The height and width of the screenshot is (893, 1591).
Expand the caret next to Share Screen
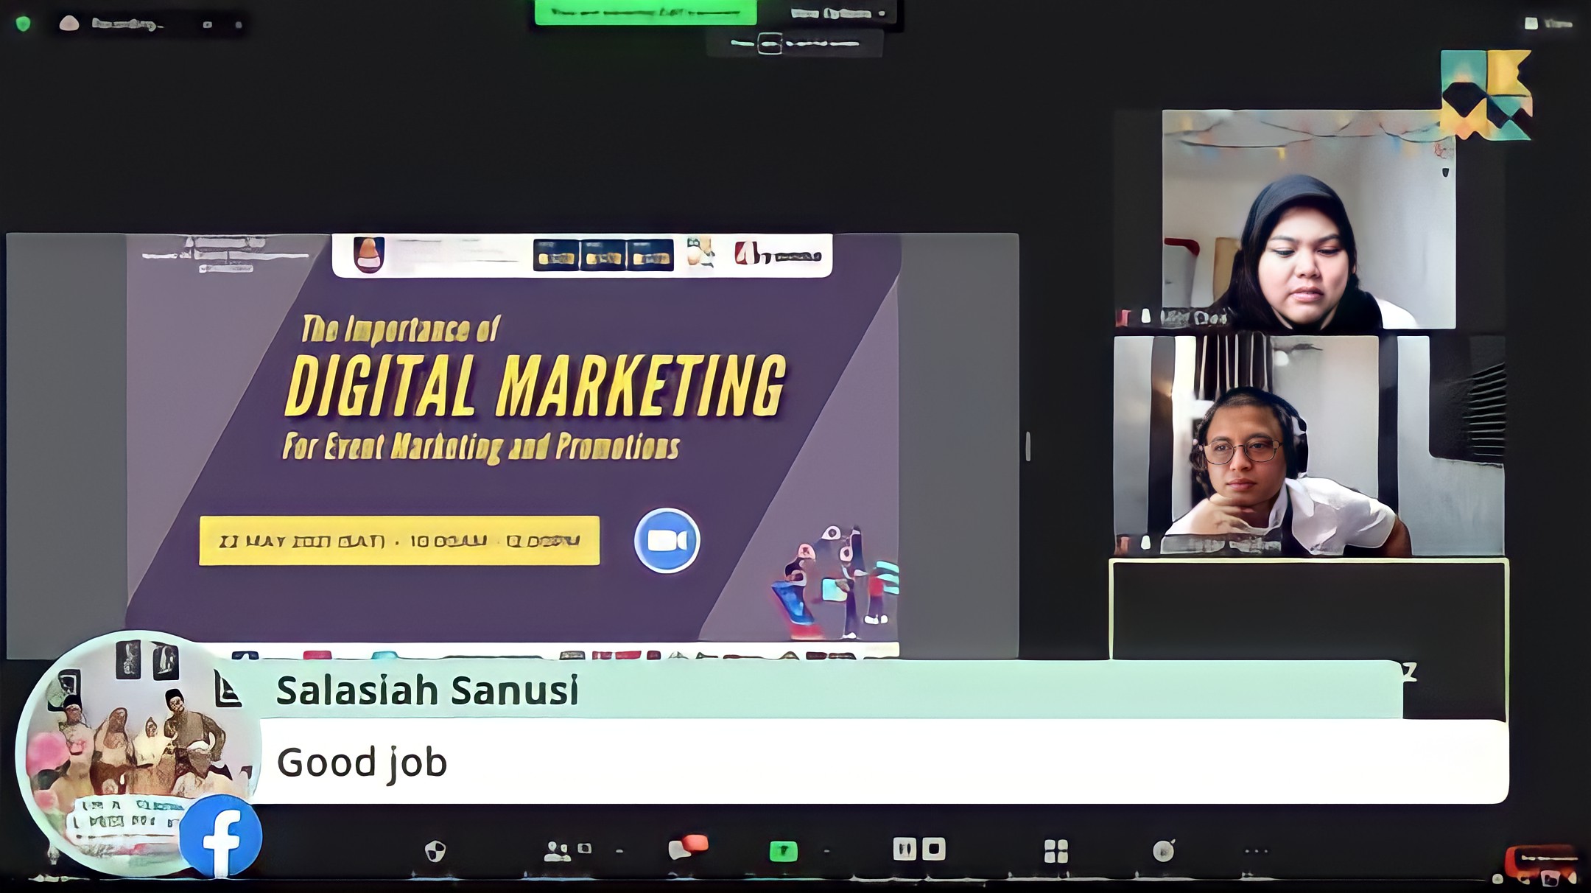coord(826,852)
